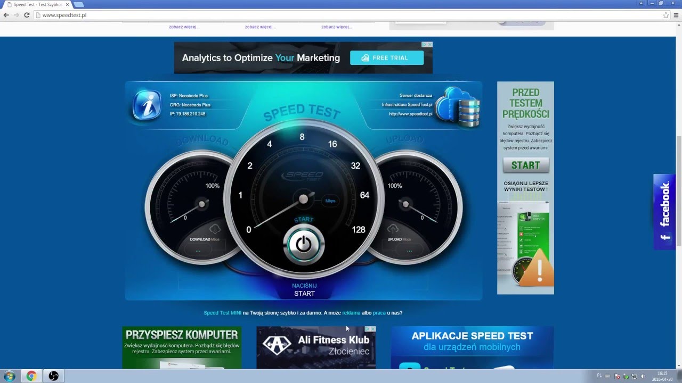Close the Speed Test browser tab
This screenshot has width=682, height=383.
(67, 4)
